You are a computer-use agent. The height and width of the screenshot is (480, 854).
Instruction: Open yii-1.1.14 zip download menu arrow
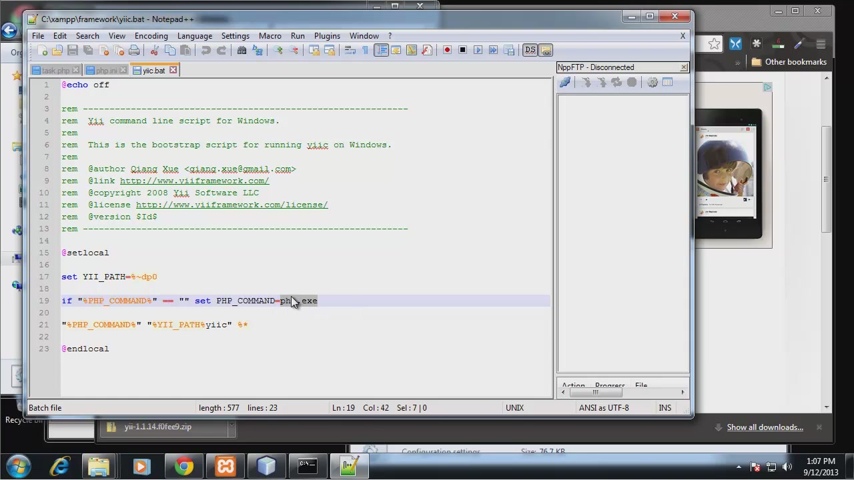click(x=232, y=427)
